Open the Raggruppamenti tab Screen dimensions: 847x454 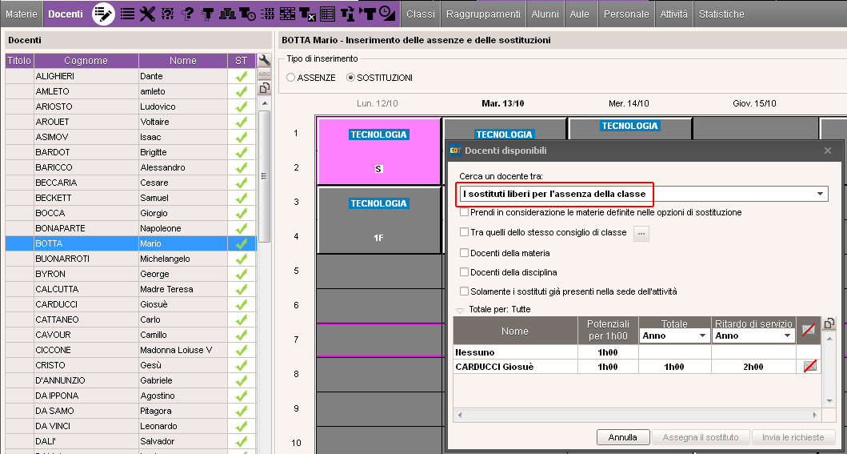tap(483, 14)
